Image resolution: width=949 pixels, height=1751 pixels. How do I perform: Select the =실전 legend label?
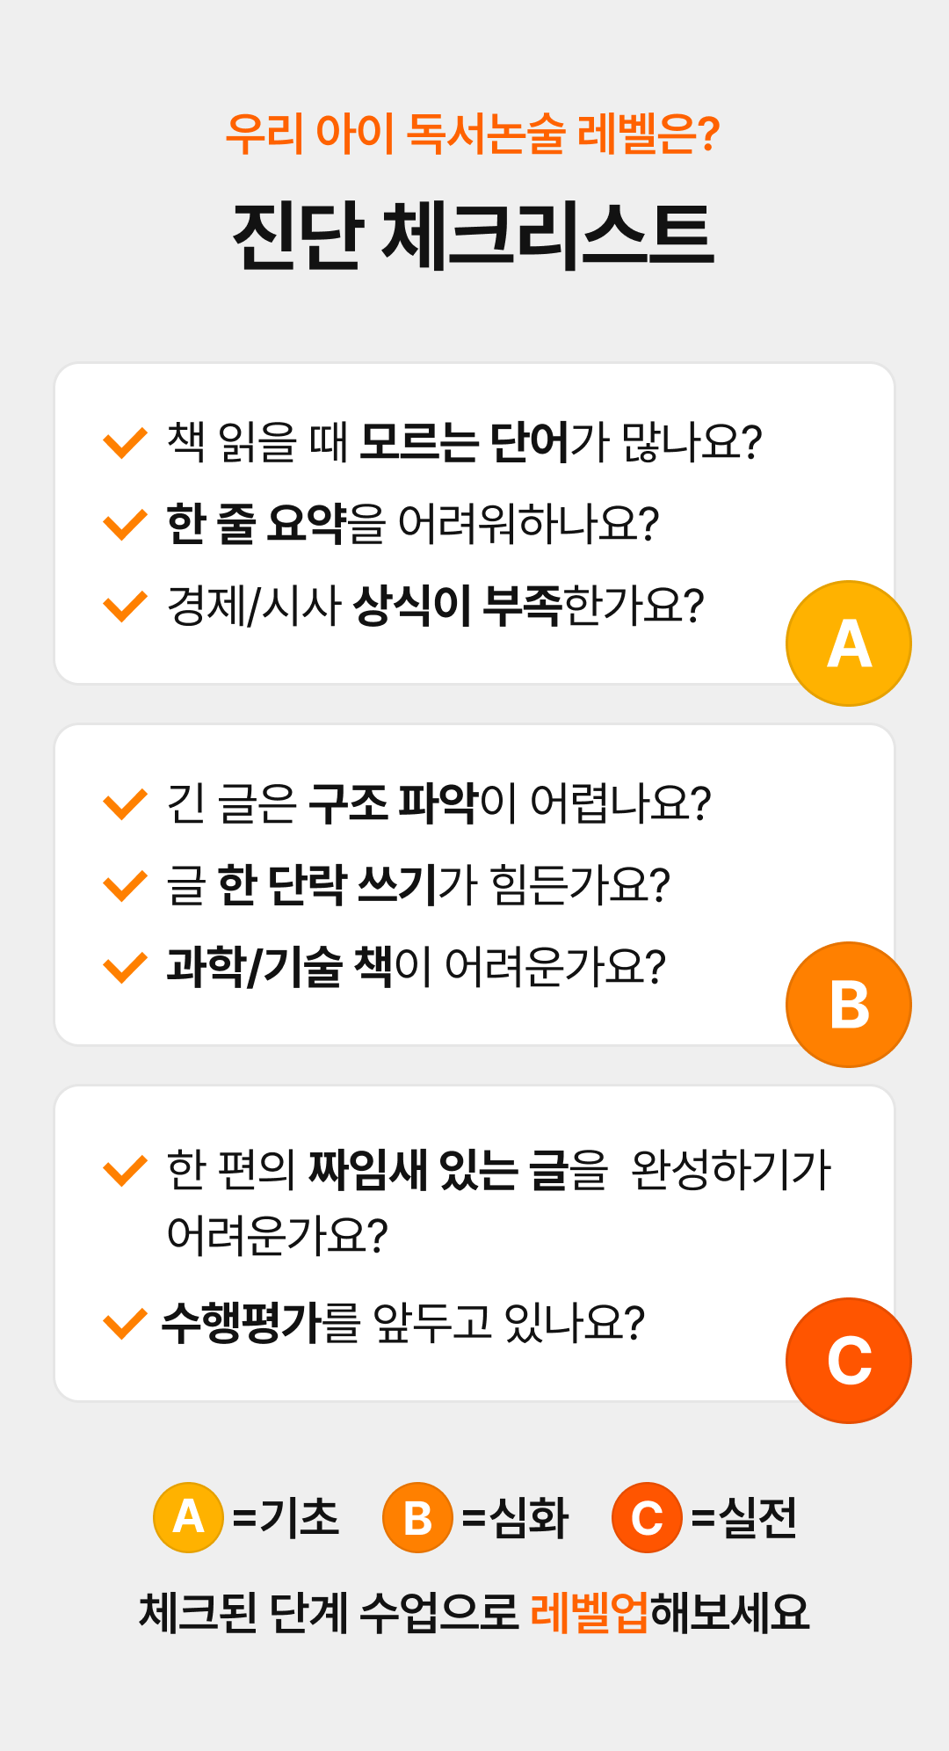point(744,1517)
